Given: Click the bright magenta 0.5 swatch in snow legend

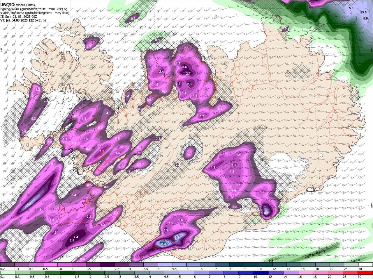Looking at the screenshot, I should coord(50,265).
